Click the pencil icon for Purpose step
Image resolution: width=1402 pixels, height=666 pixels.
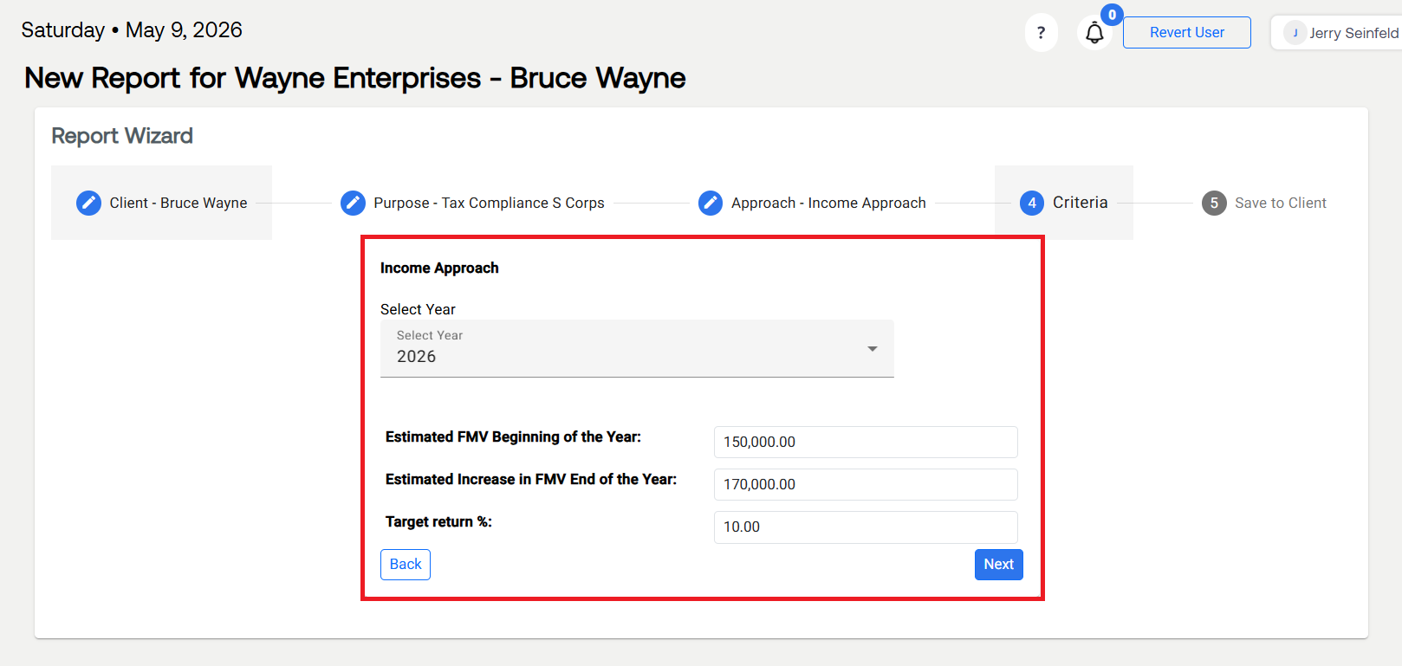tap(353, 203)
